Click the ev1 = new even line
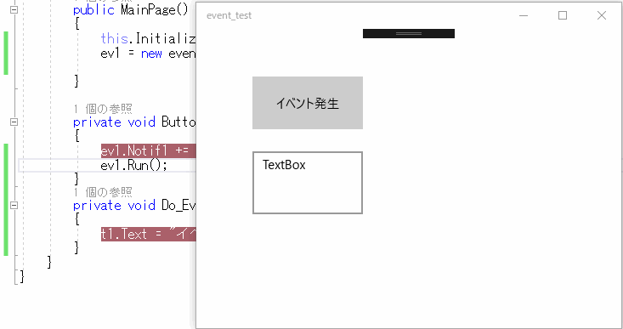This screenshot has width=623, height=329. coord(148,54)
